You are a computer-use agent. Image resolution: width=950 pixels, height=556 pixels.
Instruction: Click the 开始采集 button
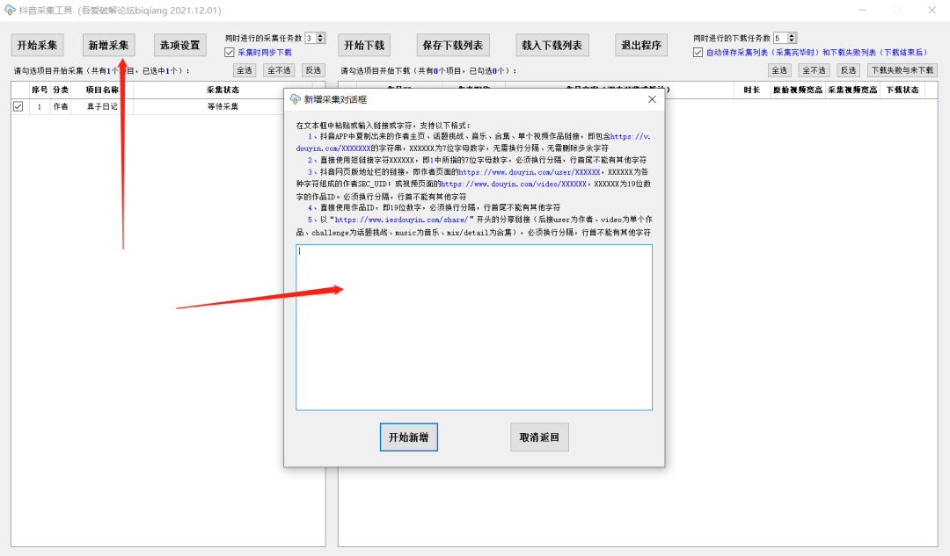(x=37, y=44)
